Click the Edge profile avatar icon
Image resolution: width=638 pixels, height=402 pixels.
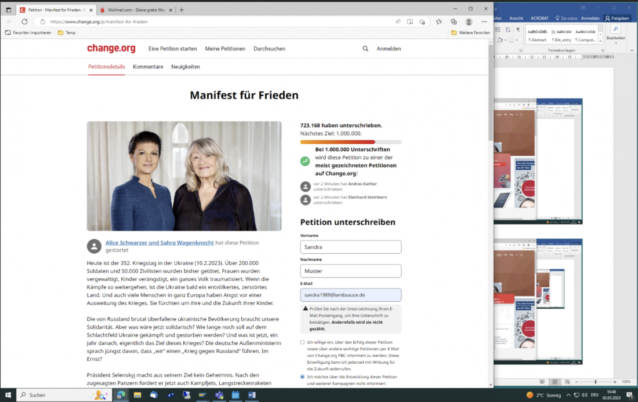469,21
